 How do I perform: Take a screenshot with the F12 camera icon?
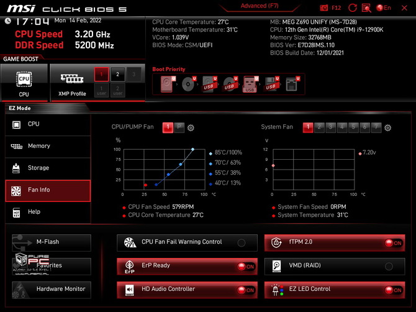click(324, 7)
